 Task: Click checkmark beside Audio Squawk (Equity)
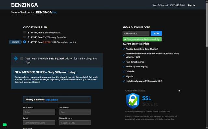(x=123, y=67)
